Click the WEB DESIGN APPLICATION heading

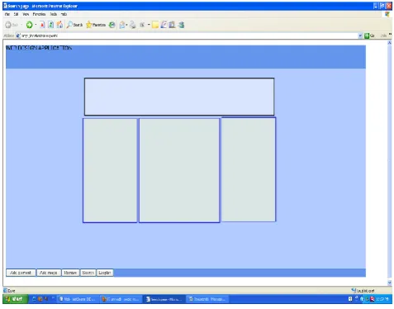pyautogui.click(x=39, y=48)
